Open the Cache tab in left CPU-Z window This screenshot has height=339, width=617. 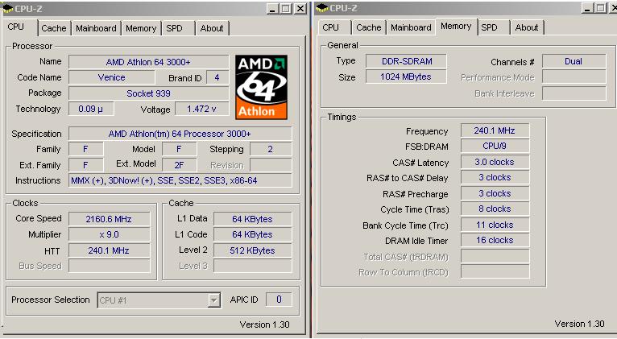[54, 28]
